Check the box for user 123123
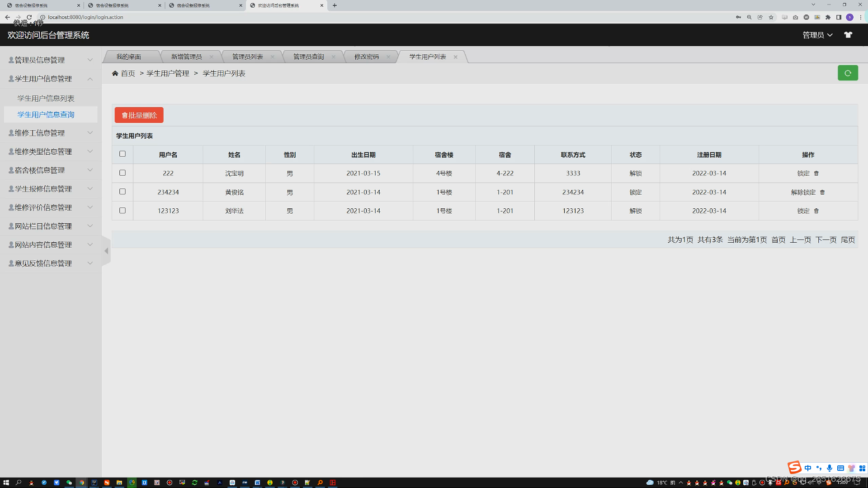Screen dimensions: 868x488 tap(123, 211)
